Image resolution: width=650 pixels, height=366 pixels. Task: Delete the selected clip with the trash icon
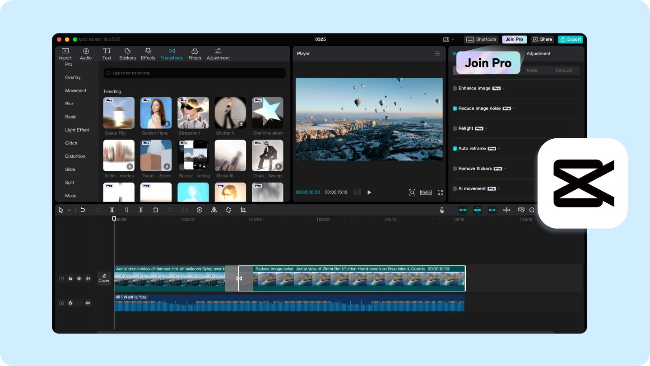point(156,210)
